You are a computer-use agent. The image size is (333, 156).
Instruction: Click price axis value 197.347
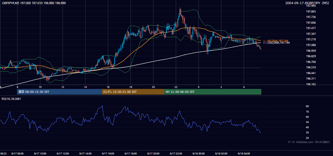coord(311,34)
